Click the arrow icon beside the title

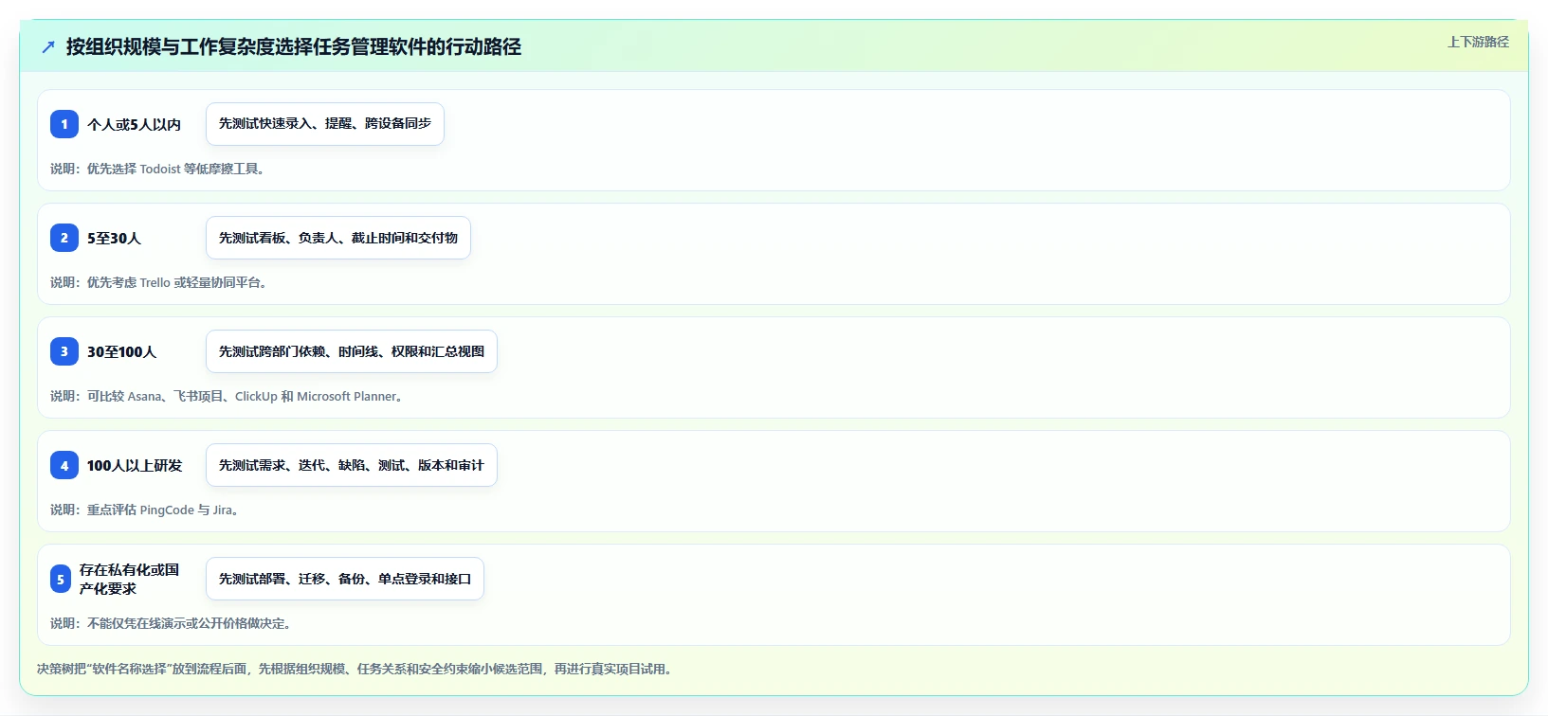pyautogui.click(x=48, y=46)
